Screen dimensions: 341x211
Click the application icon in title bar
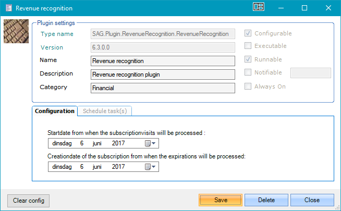pyautogui.click(x=8, y=8)
